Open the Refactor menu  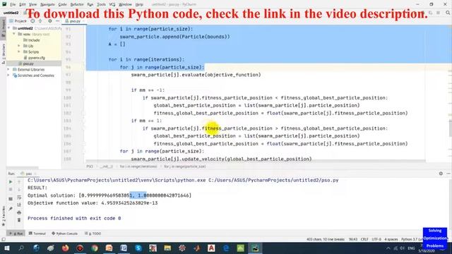click(x=77, y=4)
